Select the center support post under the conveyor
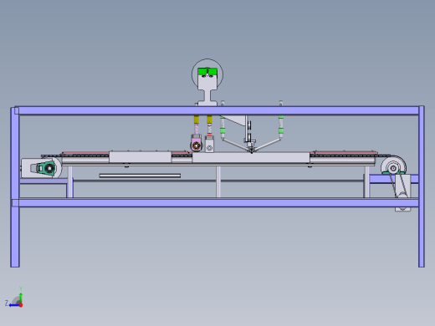 pyautogui.click(x=218, y=182)
